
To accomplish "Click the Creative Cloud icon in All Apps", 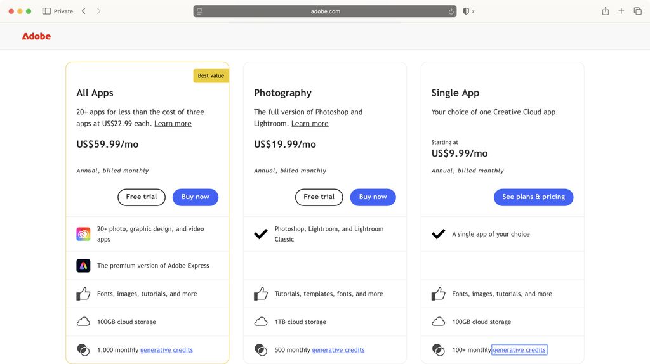I will (83, 234).
